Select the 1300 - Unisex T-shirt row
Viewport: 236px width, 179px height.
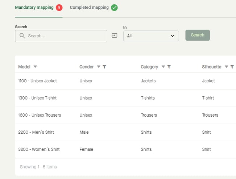click(x=37, y=98)
